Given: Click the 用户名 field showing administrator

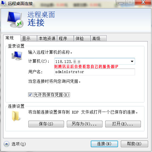Looking at the screenshot, I should tap(95, 72).
